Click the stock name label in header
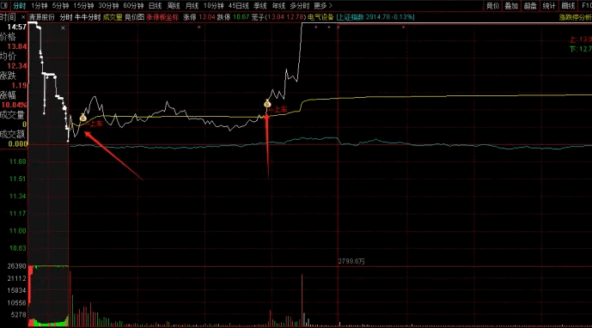The width and height of the screenshot is (592, 328). pos(42,17)
